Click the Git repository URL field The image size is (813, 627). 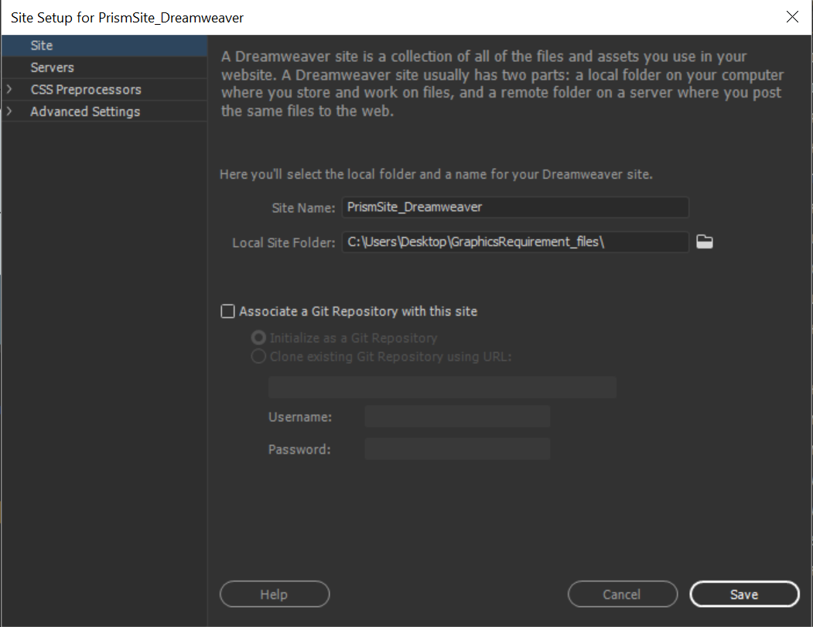point(442,386)
